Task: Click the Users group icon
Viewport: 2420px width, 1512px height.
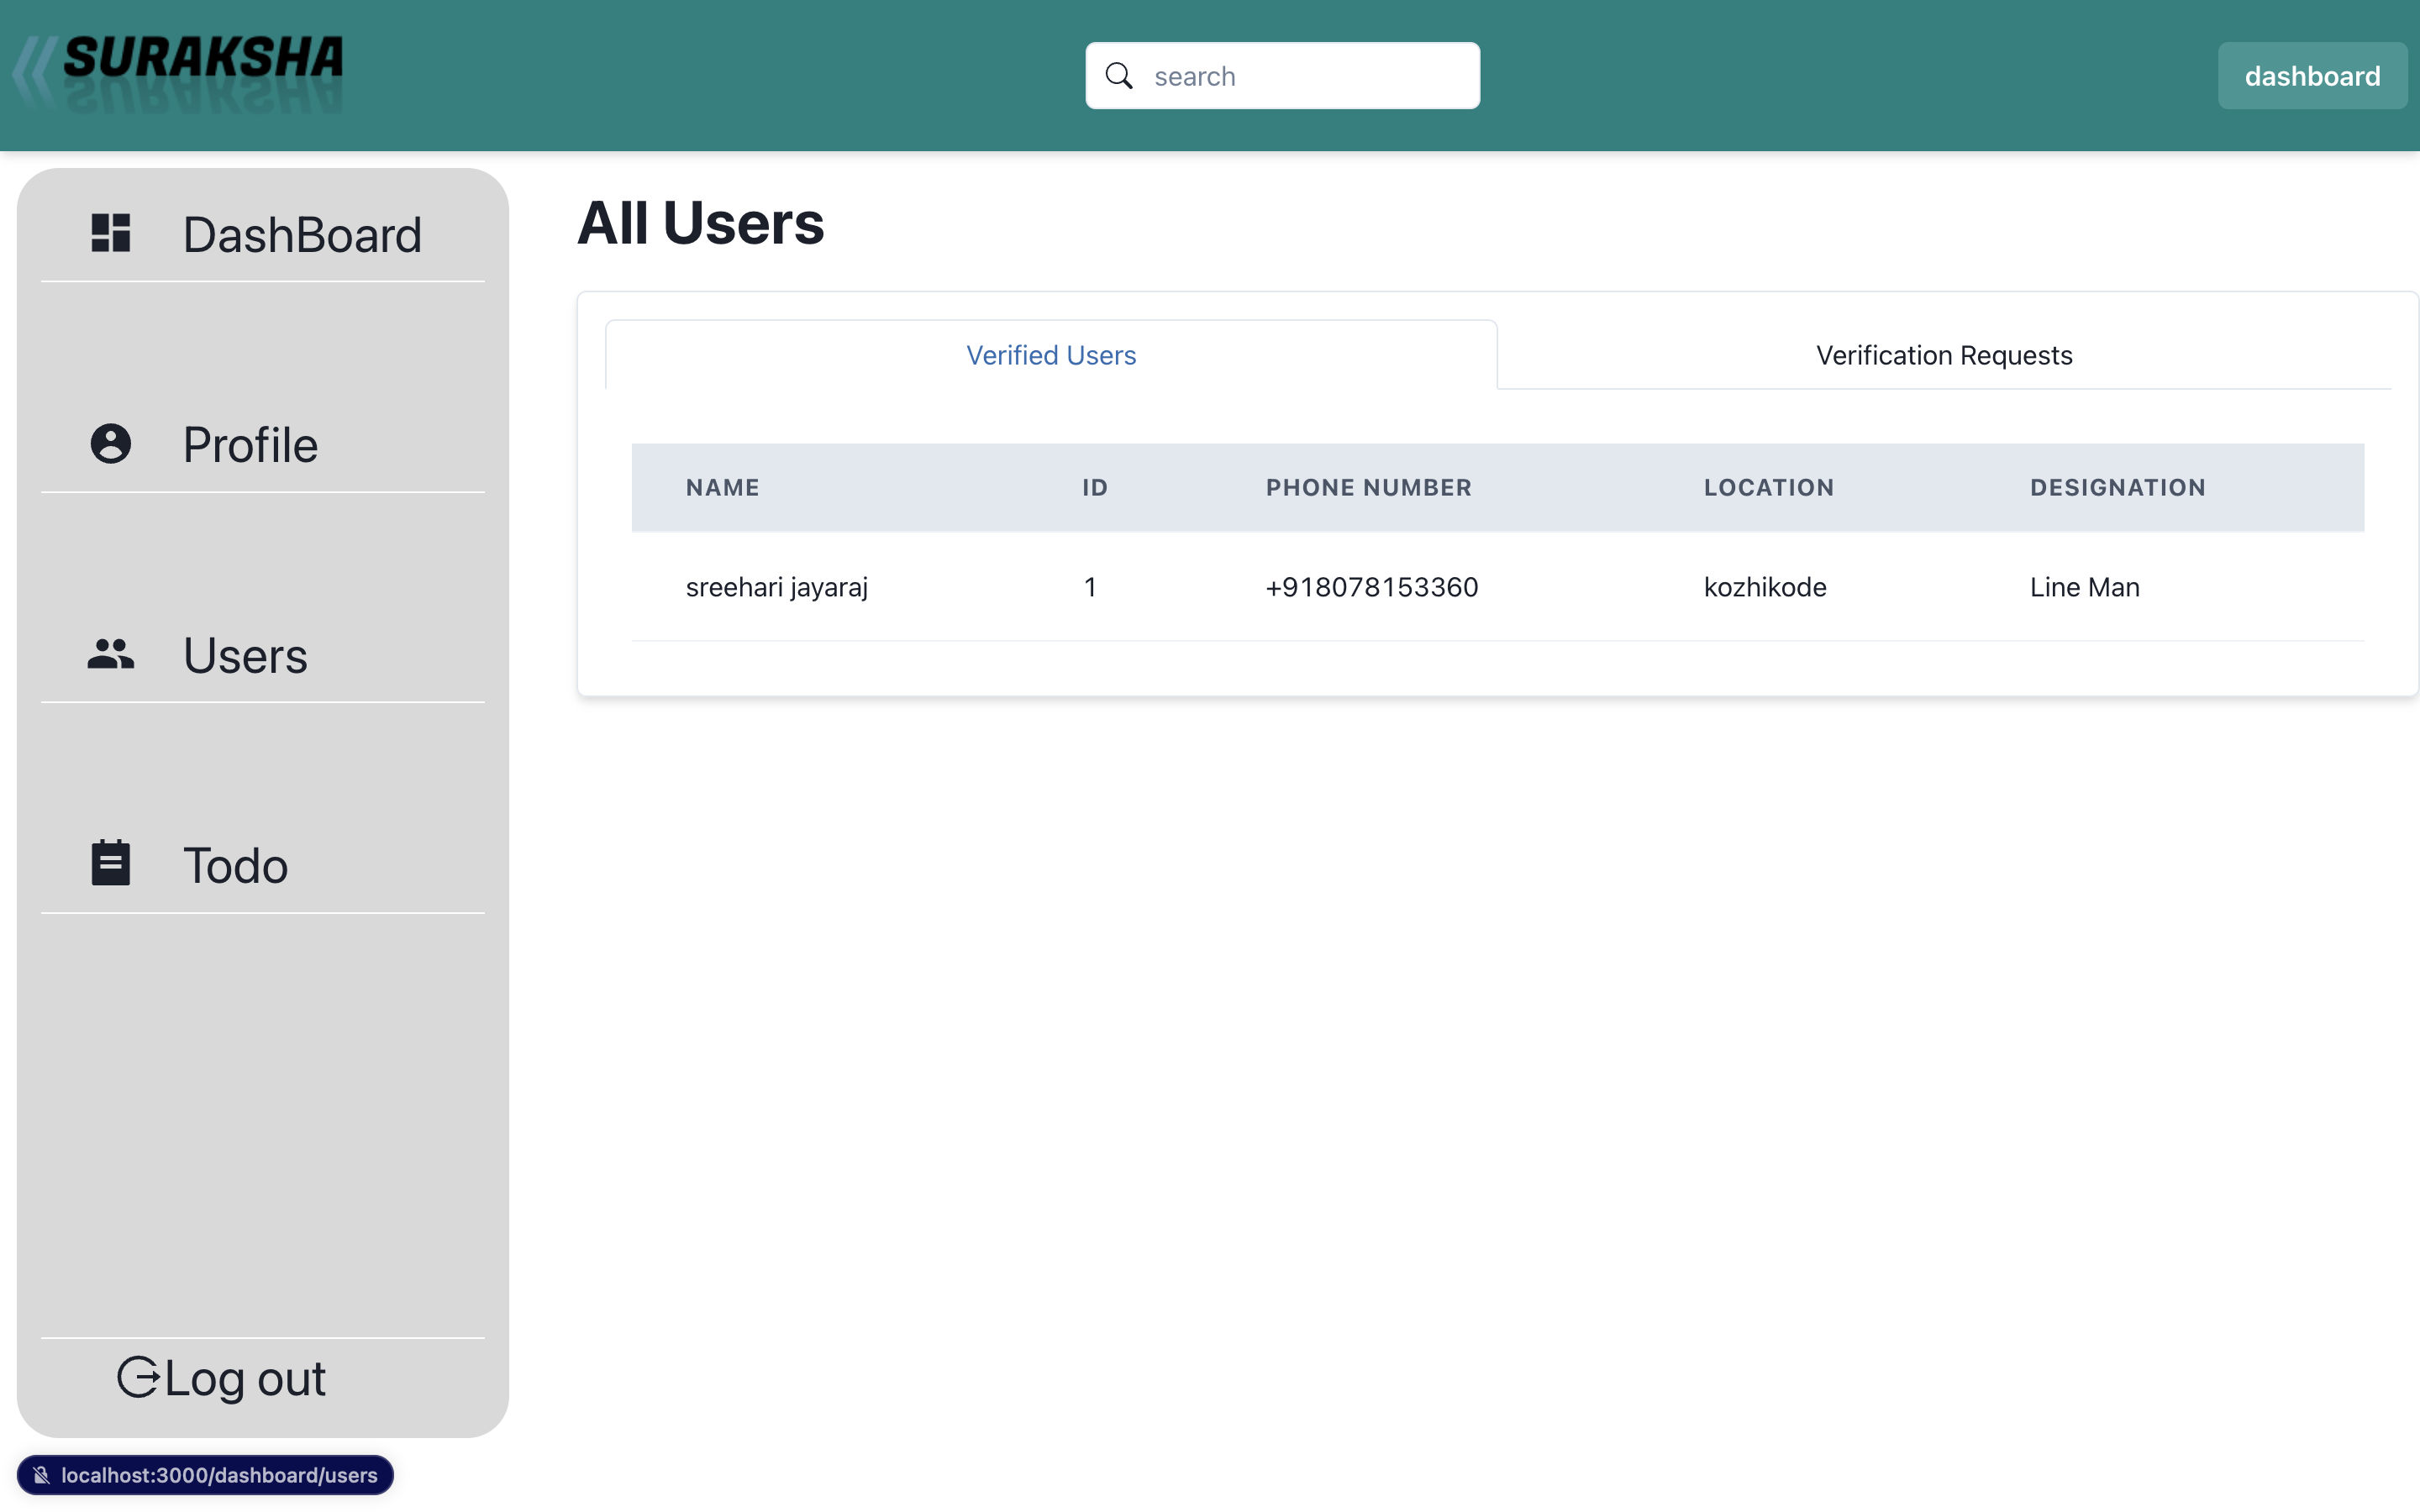Action: (x=110, y=654)
